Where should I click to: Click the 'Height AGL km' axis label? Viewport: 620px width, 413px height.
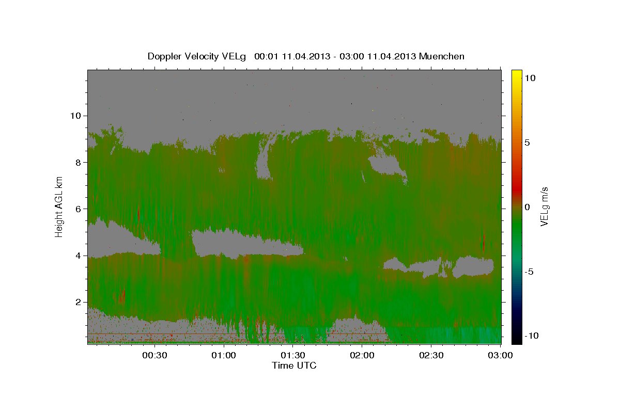59,206
